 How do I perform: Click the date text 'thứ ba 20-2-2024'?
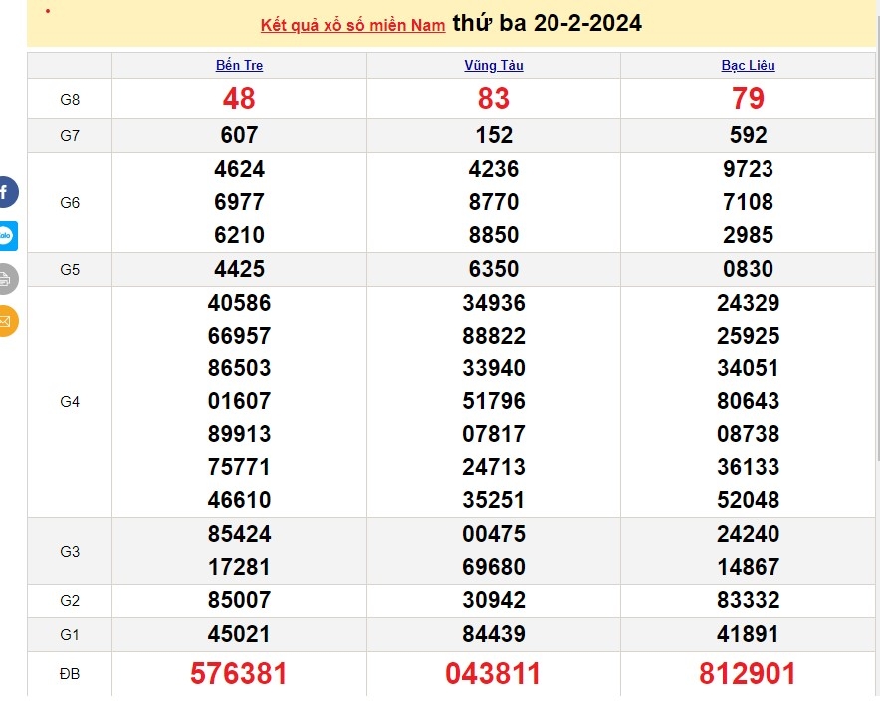coord(547,23)
